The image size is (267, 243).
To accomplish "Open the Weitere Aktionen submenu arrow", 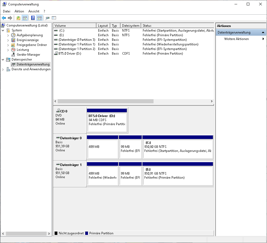I will 263,39.
